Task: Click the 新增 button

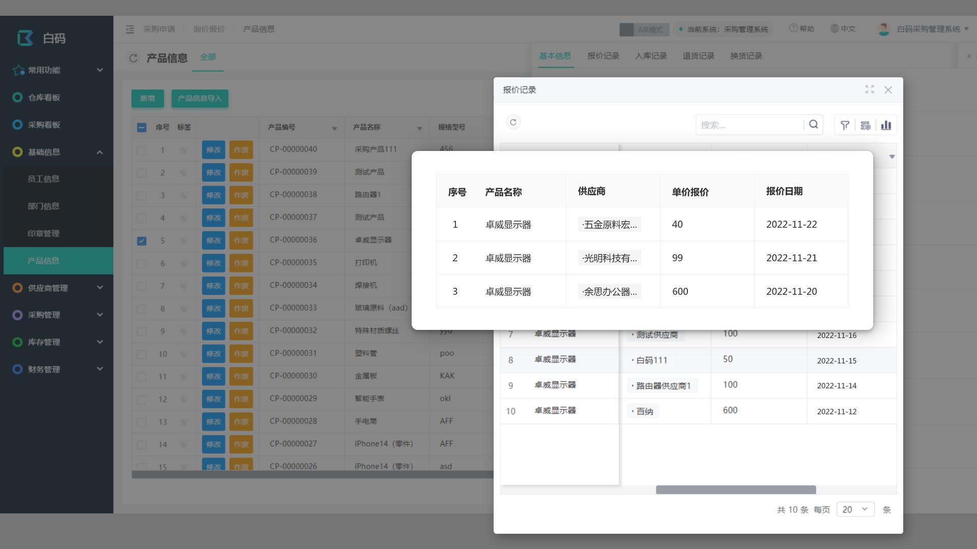Action: pos(148,99)
